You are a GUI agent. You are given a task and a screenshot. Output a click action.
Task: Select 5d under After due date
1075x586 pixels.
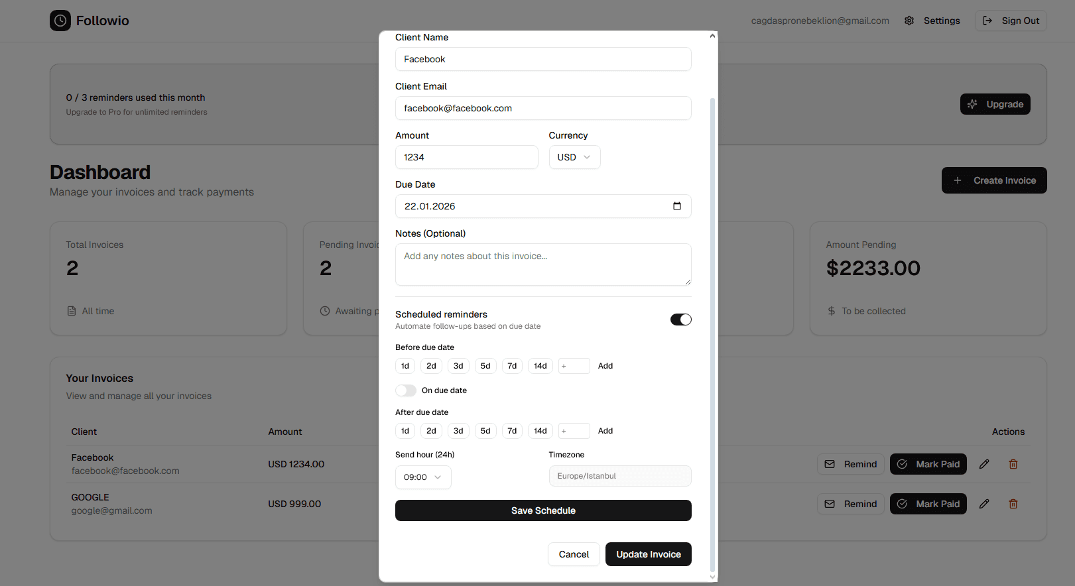(x=485, y=431)
